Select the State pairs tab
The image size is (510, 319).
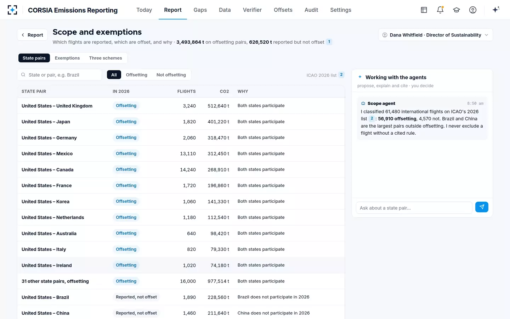click(34, 58)
